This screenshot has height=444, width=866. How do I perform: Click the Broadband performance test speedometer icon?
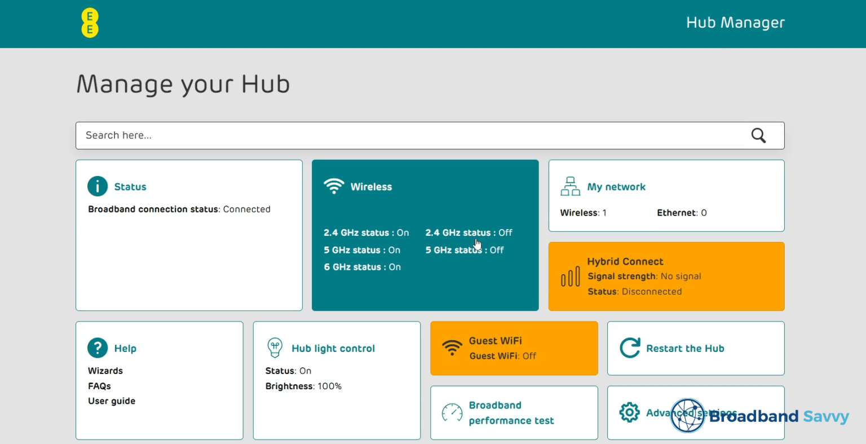pos(452,412)
